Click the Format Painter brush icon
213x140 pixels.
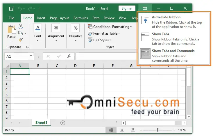click(x=21, y=40)
